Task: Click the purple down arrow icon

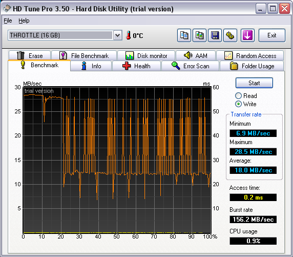Action: click(247, 35)
